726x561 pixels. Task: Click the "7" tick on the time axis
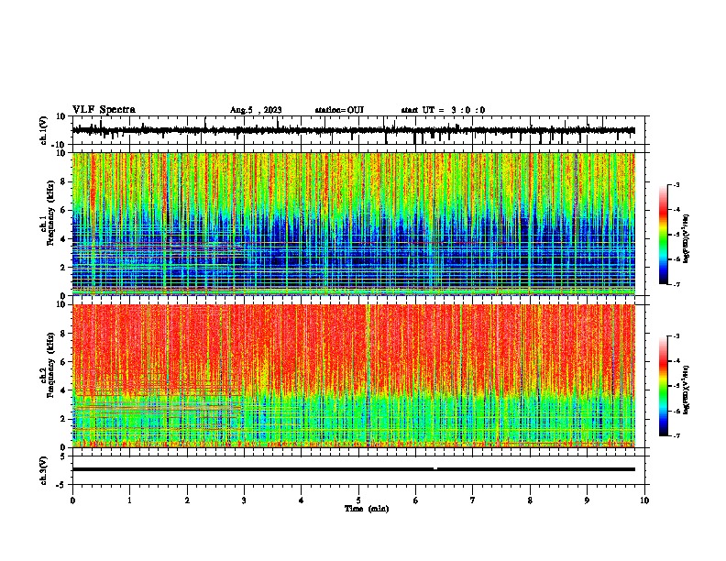[x=473, y=500]
